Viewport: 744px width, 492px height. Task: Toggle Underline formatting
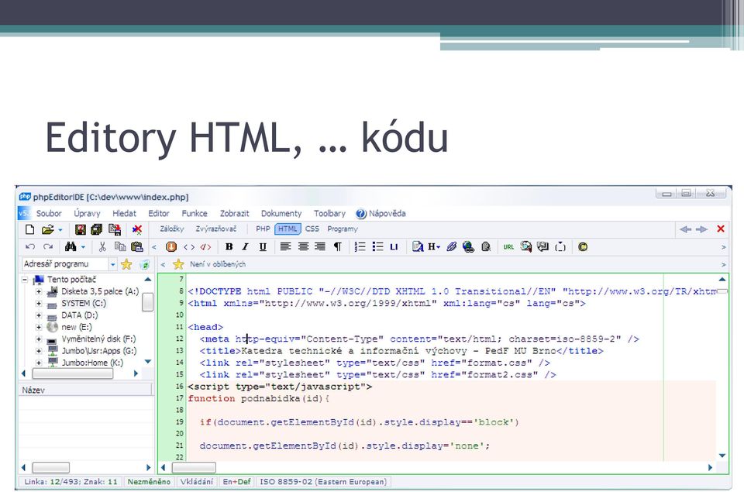click(x=263, y=246)
